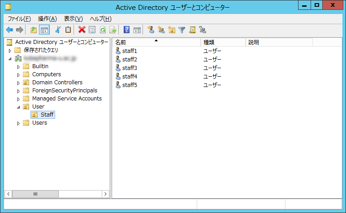Open filter options funnel icon
Viewport: 346px width, 213px height.
tap(182, 30)
